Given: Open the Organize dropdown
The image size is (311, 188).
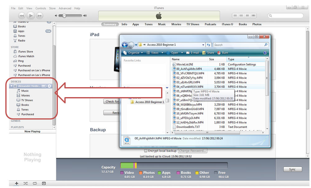Looking at the screenshot, I should pyautogui.click(x=133, y=53).
